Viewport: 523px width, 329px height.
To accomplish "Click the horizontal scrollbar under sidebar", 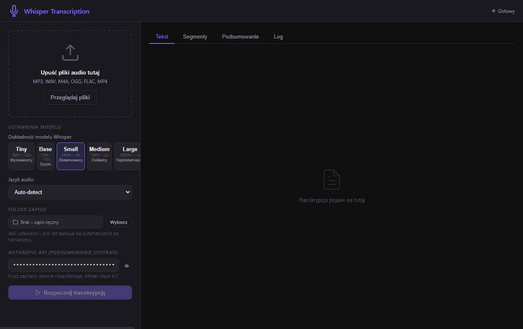I will [67, 328].
